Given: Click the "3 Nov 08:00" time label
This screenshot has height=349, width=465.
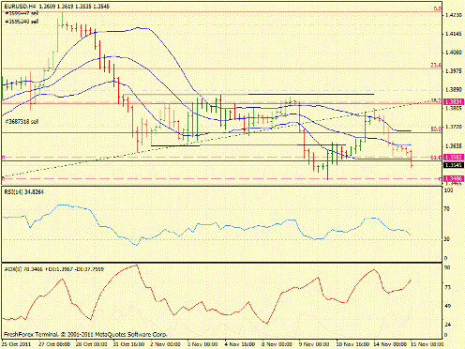Looking at the screenshot, I should tap(202, 344).
